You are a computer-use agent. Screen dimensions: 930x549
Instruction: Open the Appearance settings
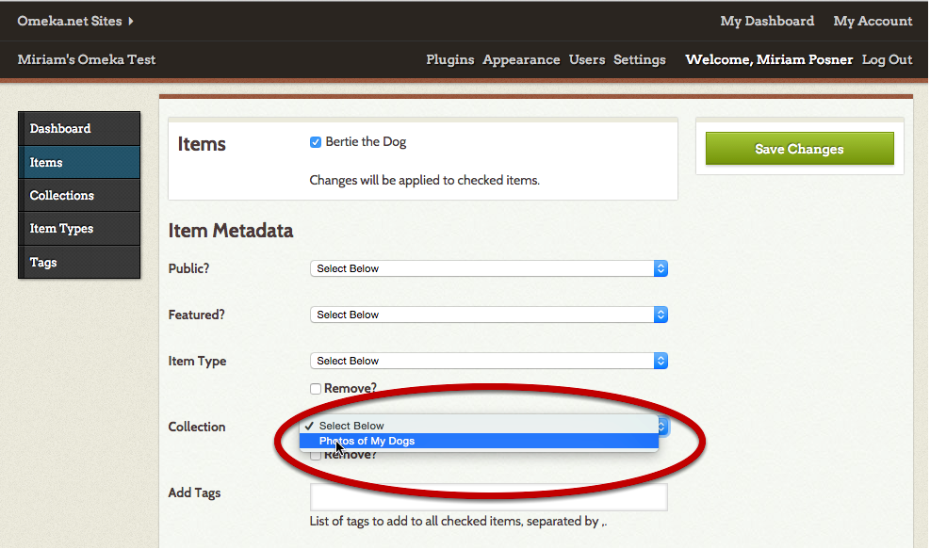[521, 59]
